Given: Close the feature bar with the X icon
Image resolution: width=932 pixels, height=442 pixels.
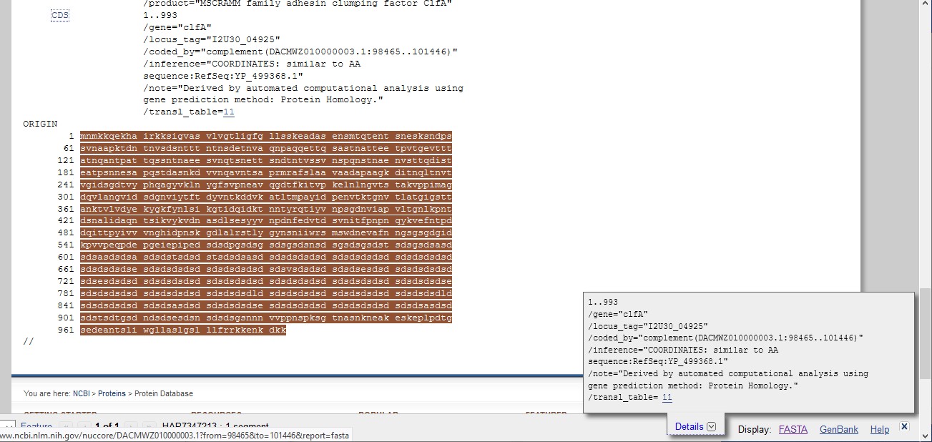Looking at the screenshot, I should point(904,426).
